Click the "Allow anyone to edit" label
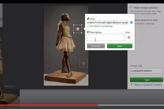 (x=146, y=20)
